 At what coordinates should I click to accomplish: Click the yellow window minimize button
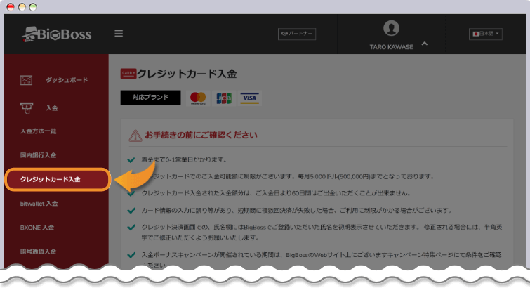click(x=22, y=7)
